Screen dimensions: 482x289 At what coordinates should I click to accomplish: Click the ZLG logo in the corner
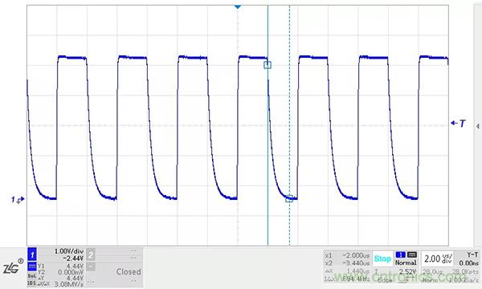click(13, 267)
